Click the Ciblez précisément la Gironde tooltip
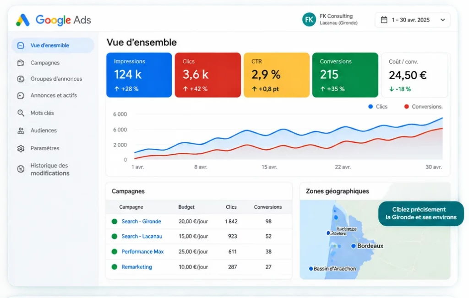The image size is (469, 298). point(421,213)
